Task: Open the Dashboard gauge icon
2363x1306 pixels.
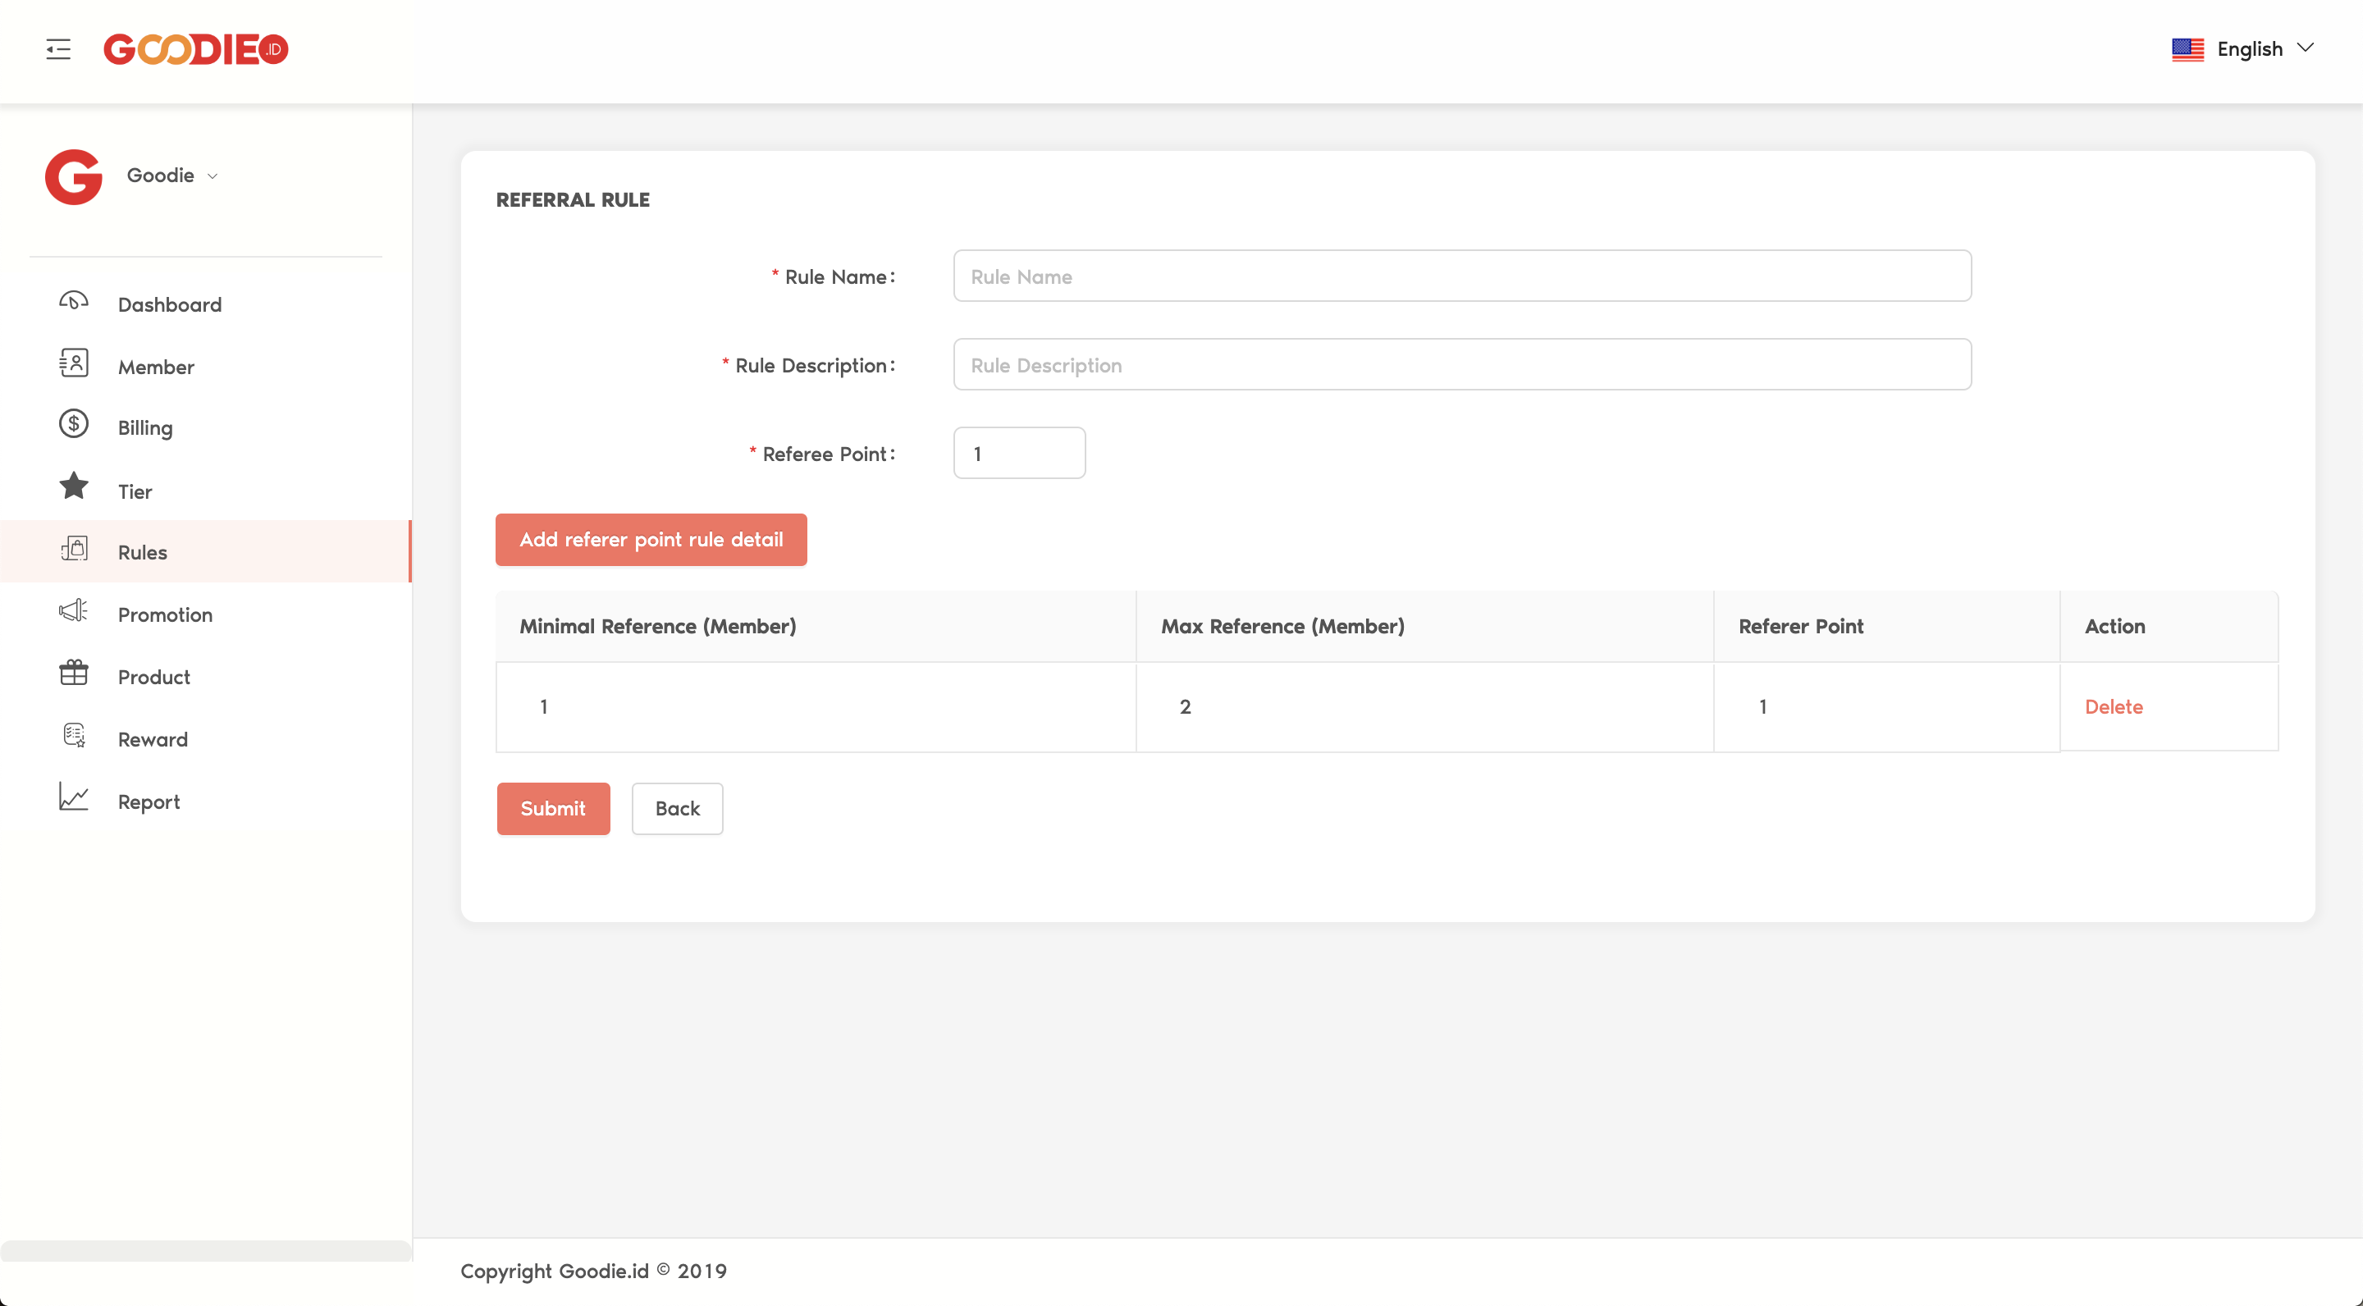Action: [73, 302]
